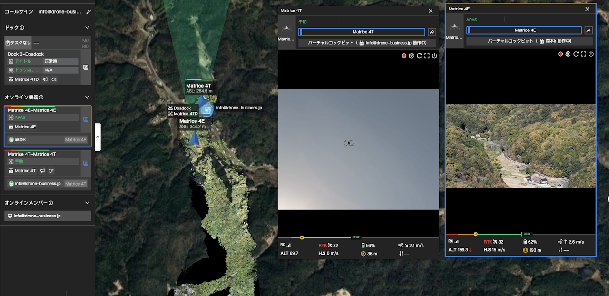The height and width of the screenshot is (296, 609).
Task: Open the Dock 3 device monitor icon
Action: point(86,68)
